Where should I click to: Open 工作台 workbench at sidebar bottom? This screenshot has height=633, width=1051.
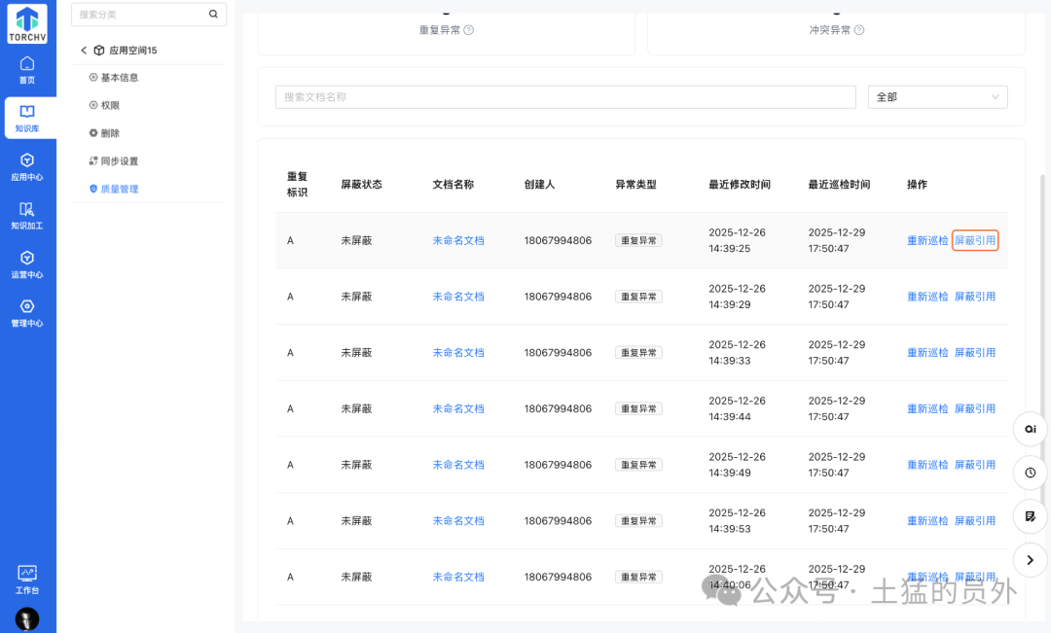point(27,580)
